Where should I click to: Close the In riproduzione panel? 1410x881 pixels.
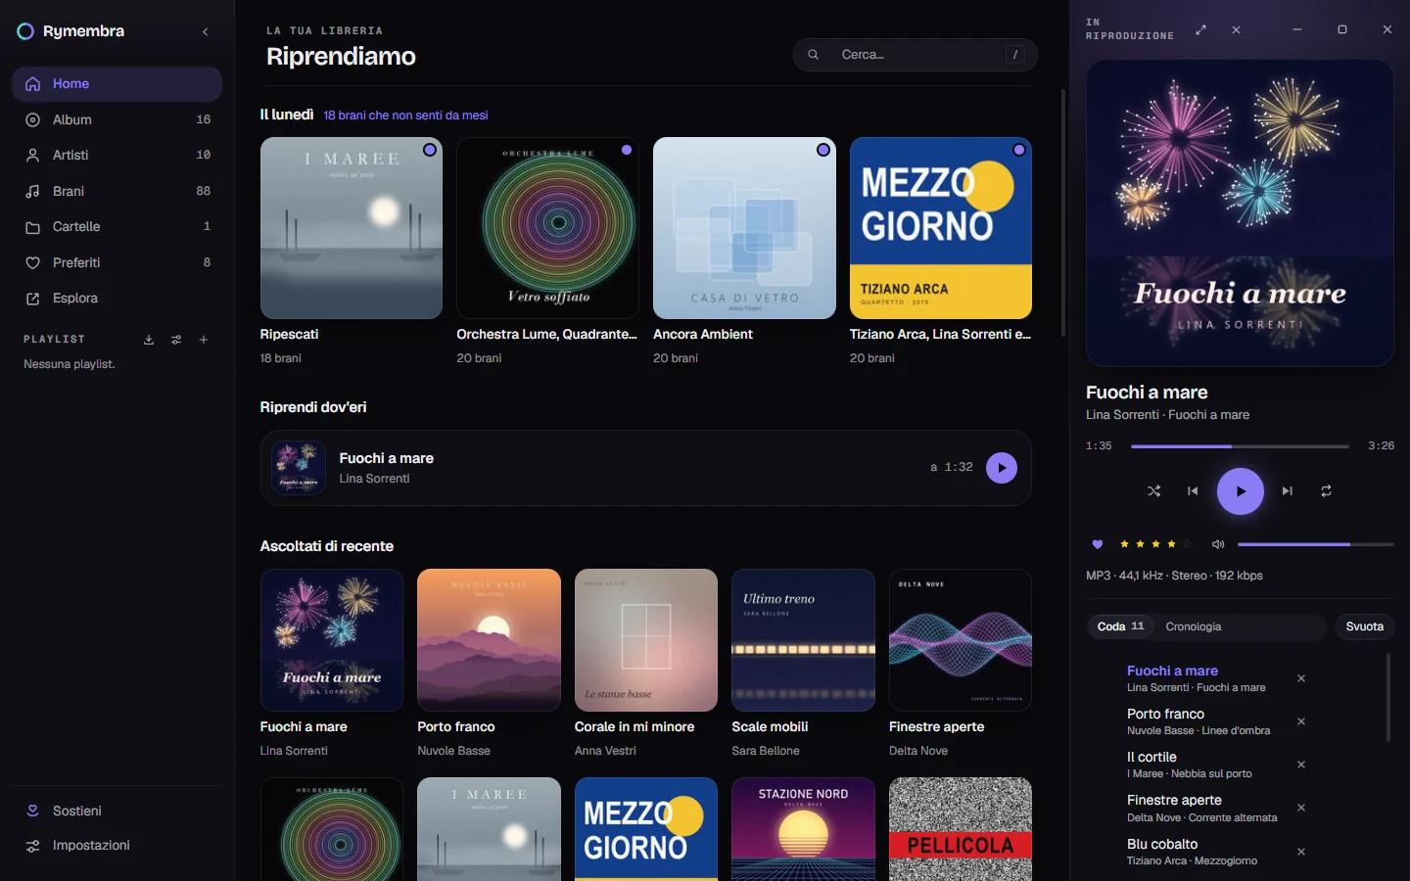click(1236, 29)
